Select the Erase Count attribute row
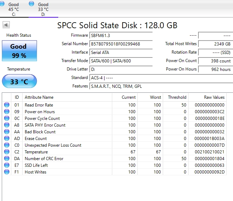 coord(114,138)
